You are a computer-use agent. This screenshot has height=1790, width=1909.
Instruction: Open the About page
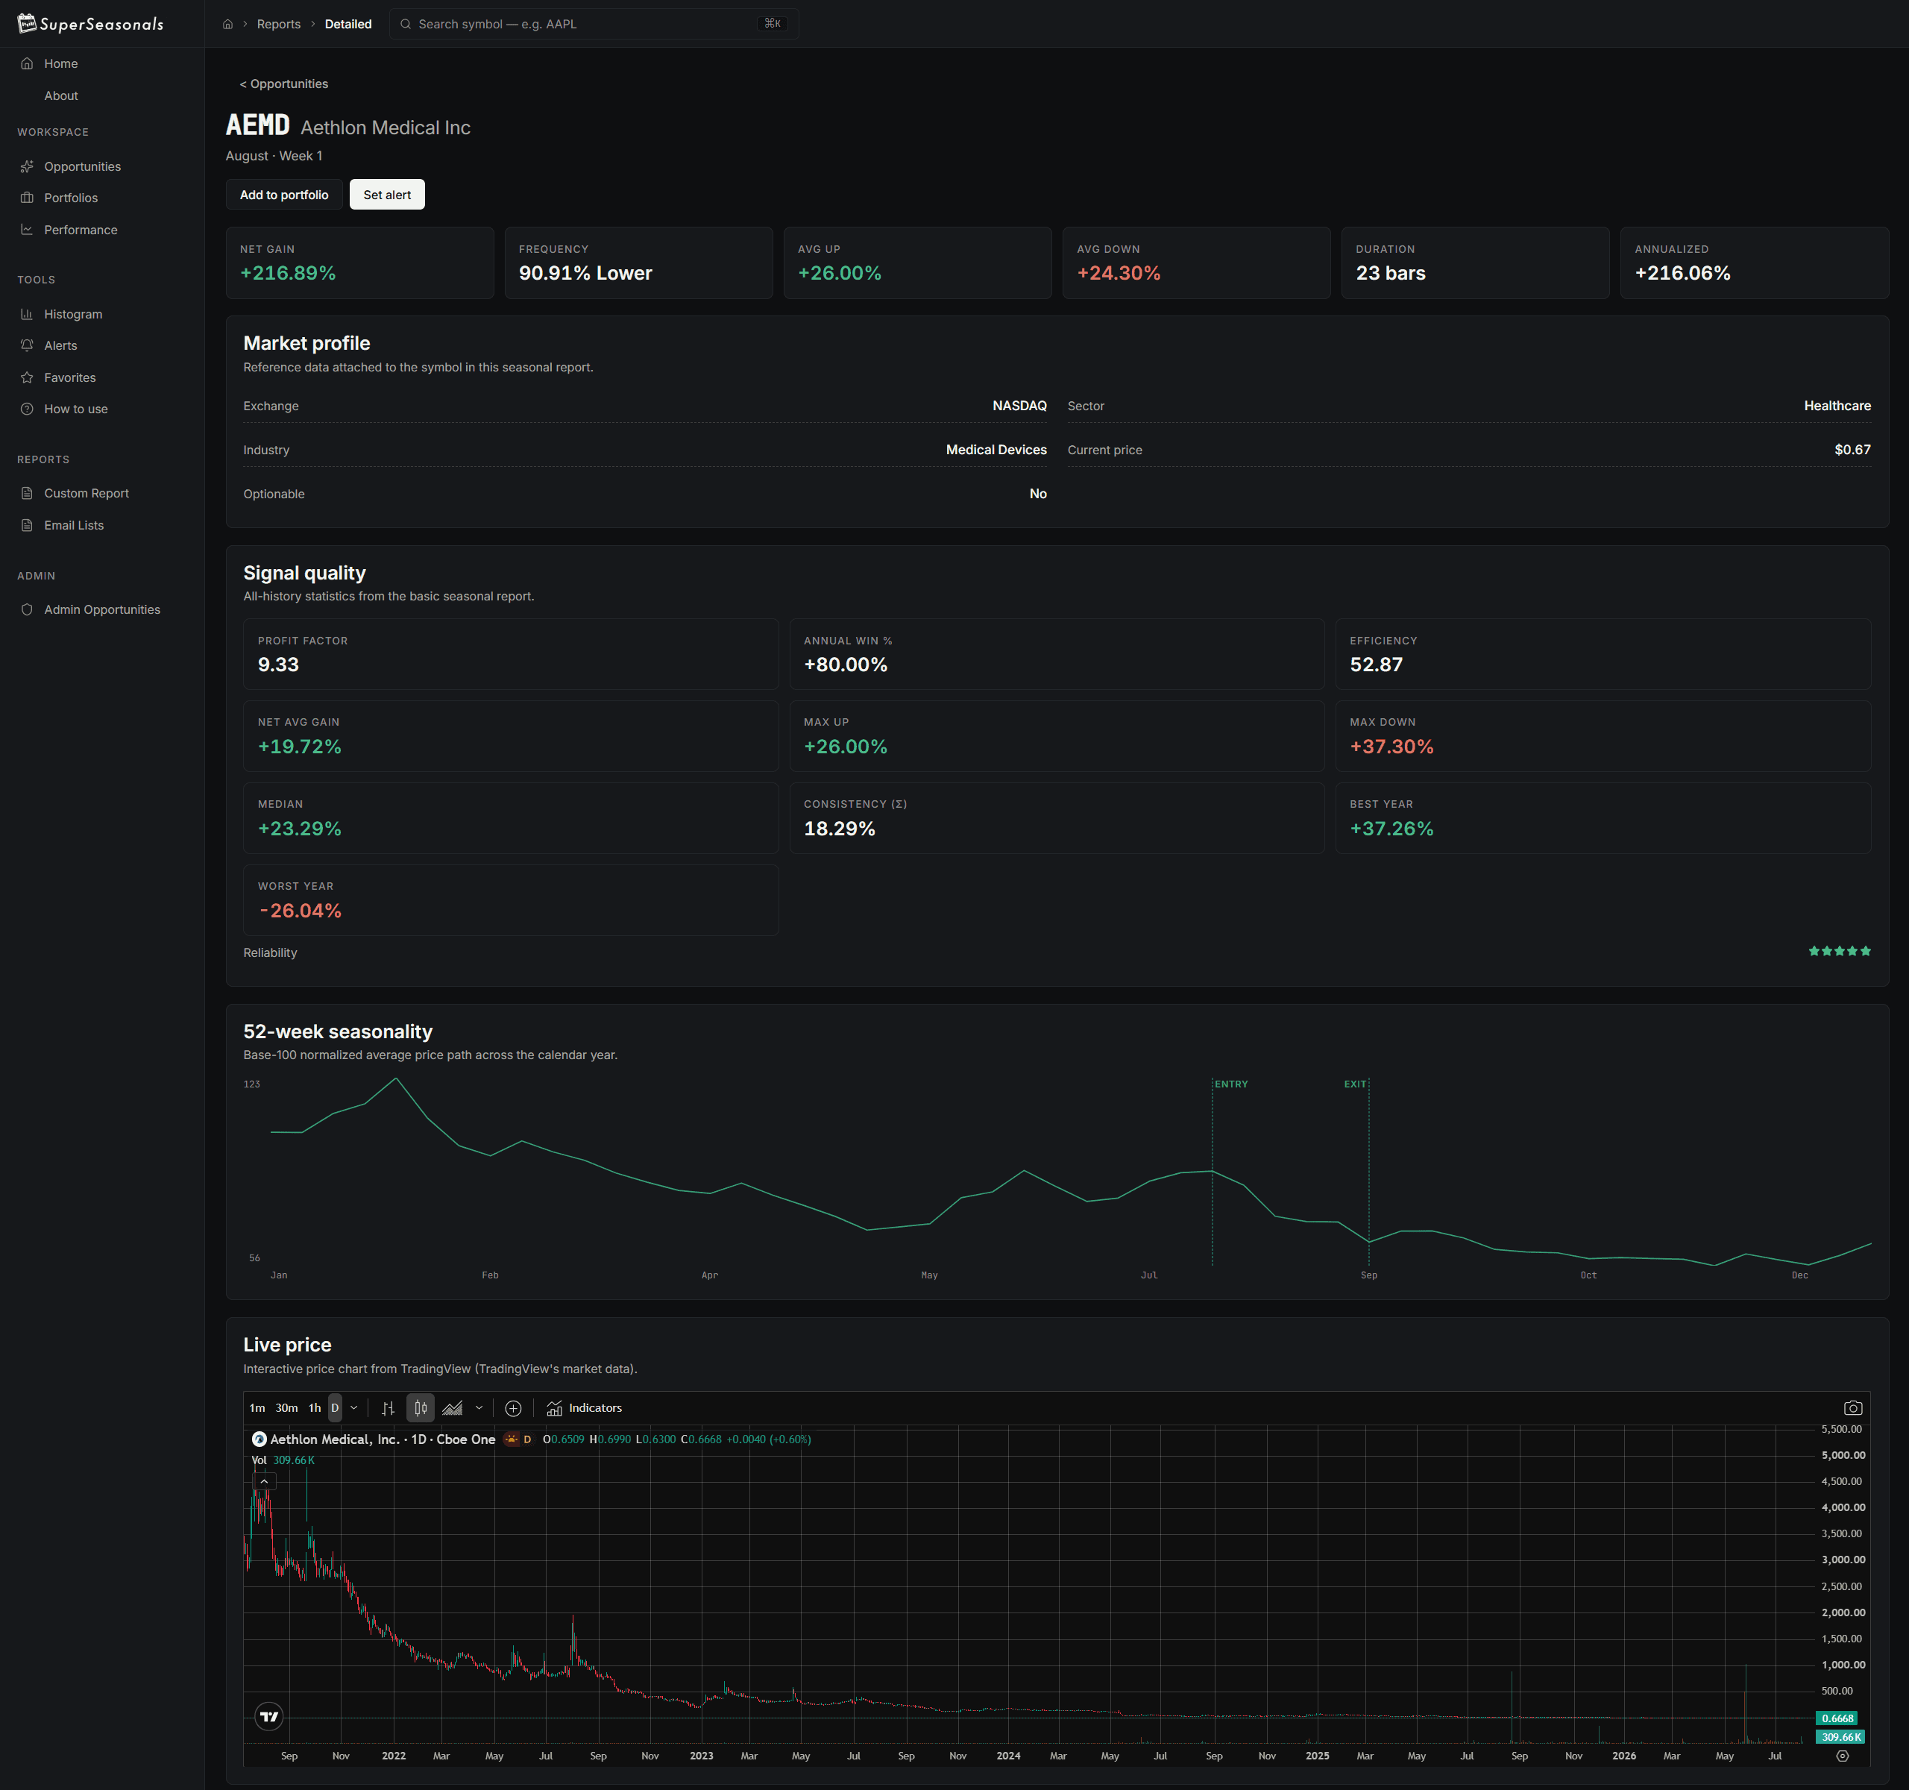pyautogui.click(x=60, y=96)
